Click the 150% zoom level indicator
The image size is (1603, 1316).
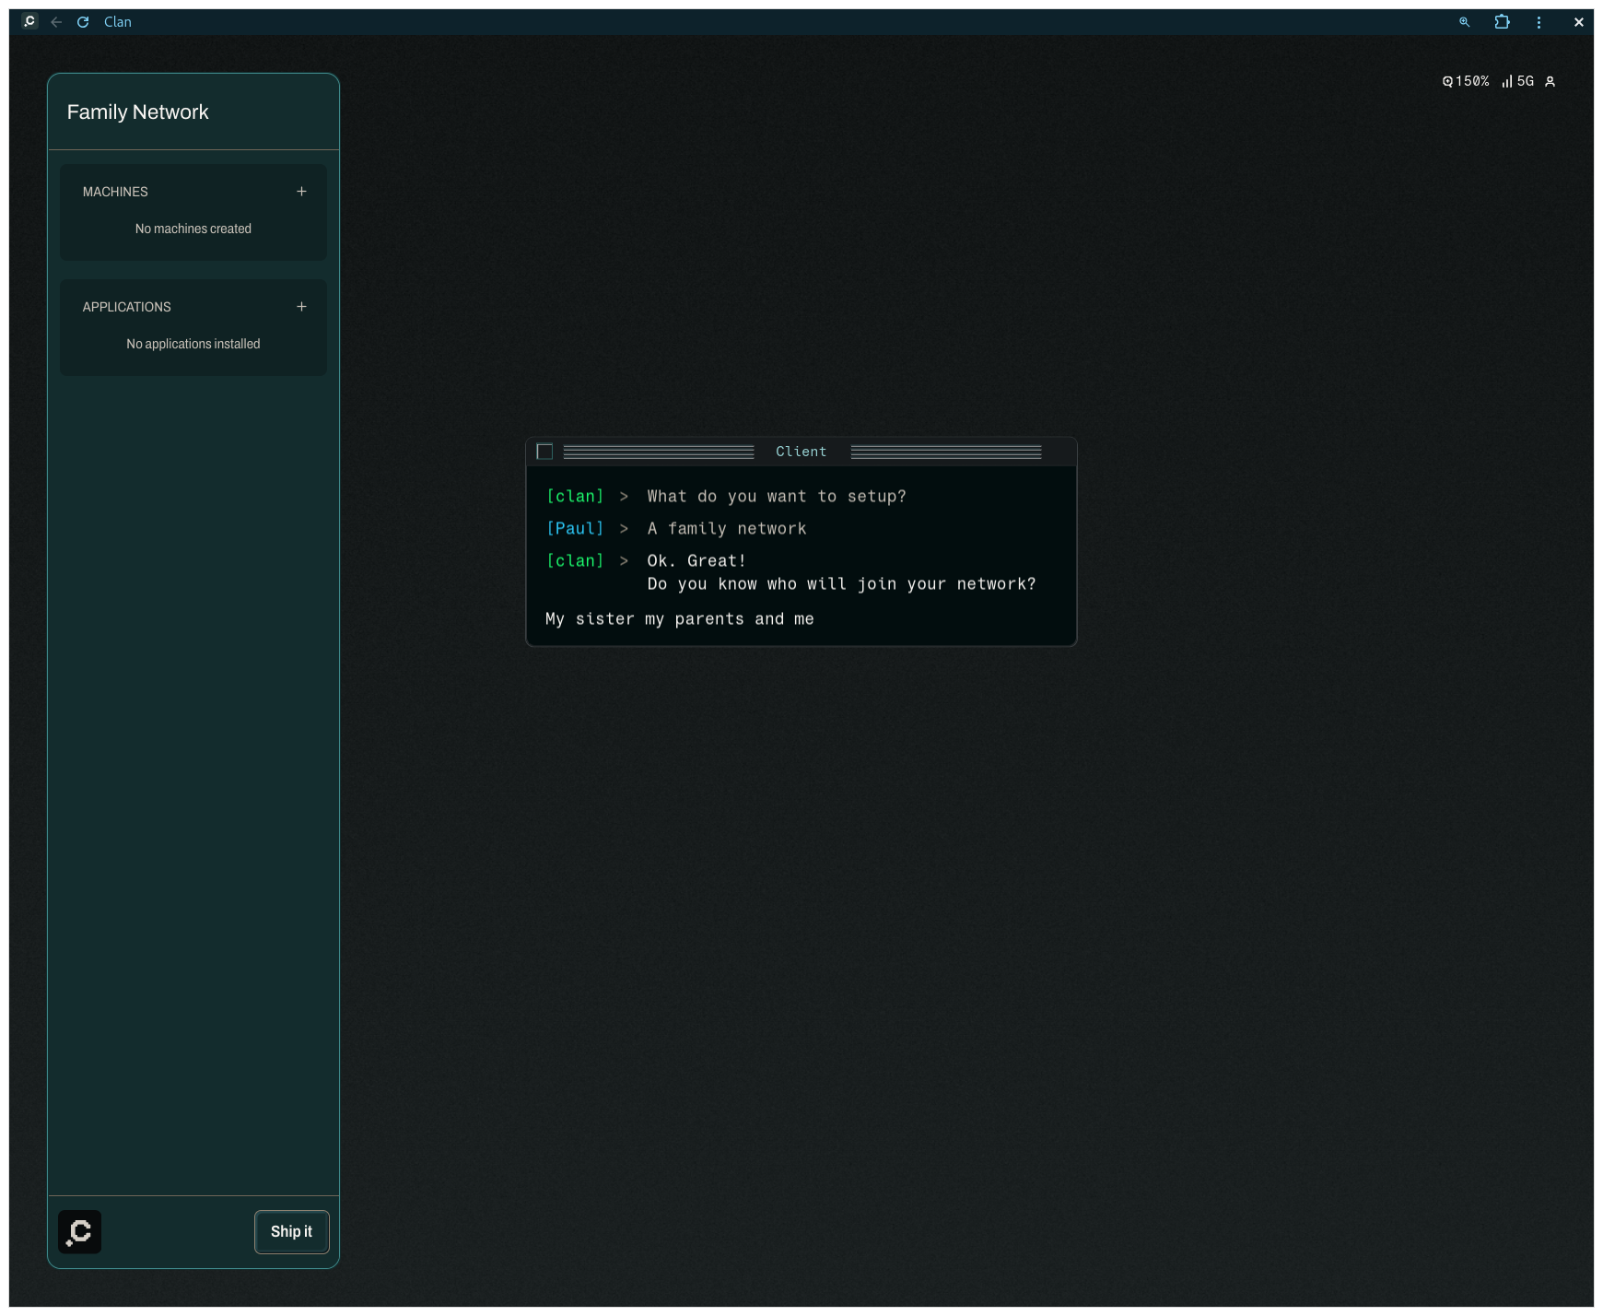[x=1466, y=81]
